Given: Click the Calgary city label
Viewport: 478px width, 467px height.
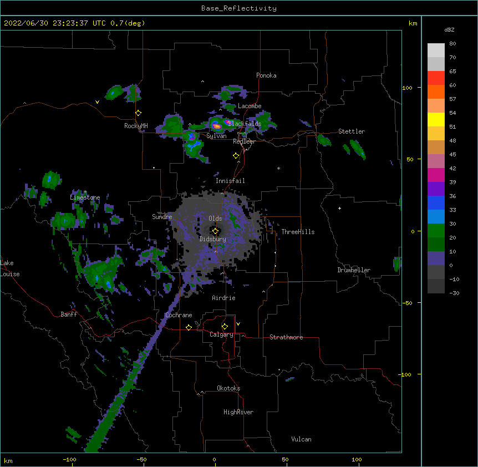Looking at the screenshot, I should click(221, 334).
